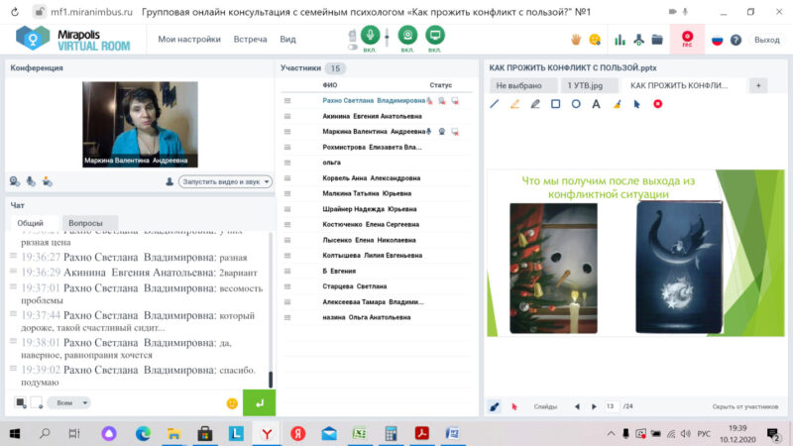
Task: Click the Выход exit button
Action: pos(766,40)
